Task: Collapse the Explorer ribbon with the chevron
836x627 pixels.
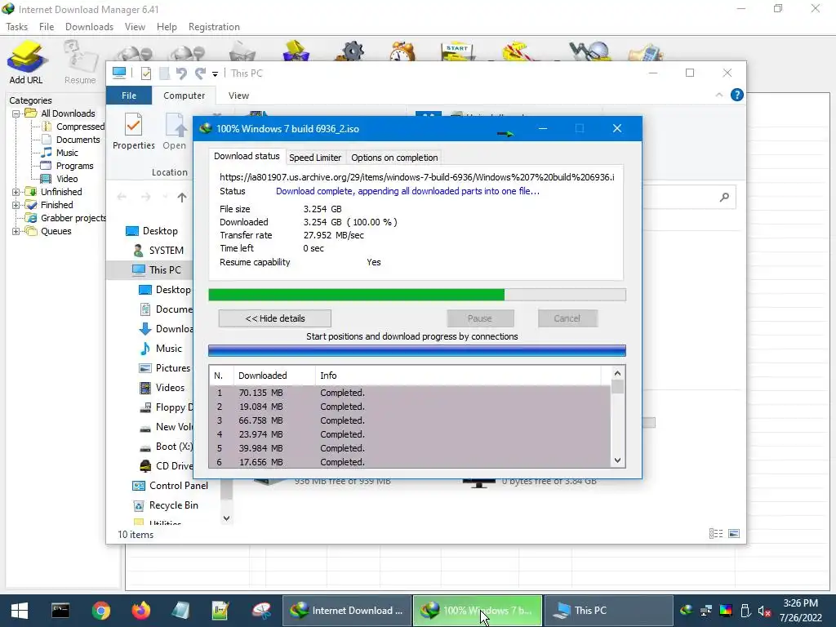Action: click(x=719, y=95)
